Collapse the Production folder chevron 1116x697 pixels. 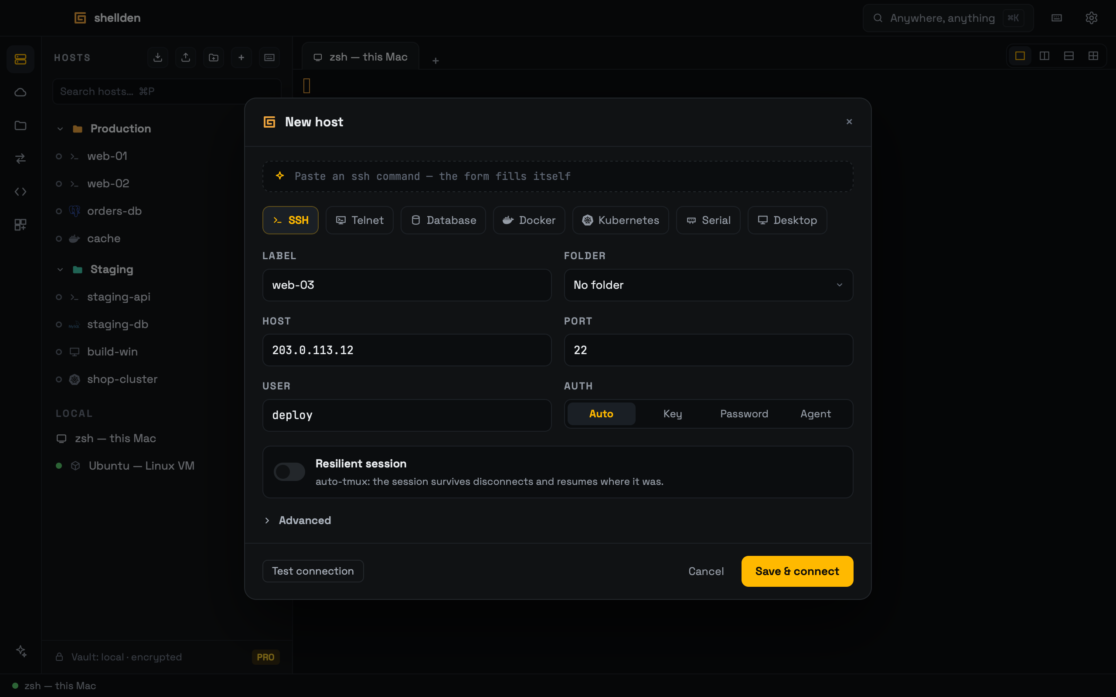click(60, 129)
